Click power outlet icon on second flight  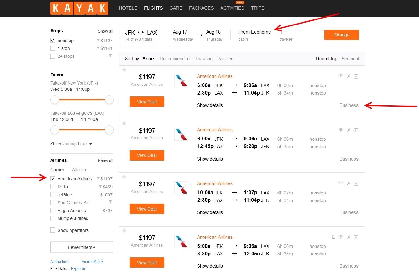pyautogui.click(x=348, y=130)
